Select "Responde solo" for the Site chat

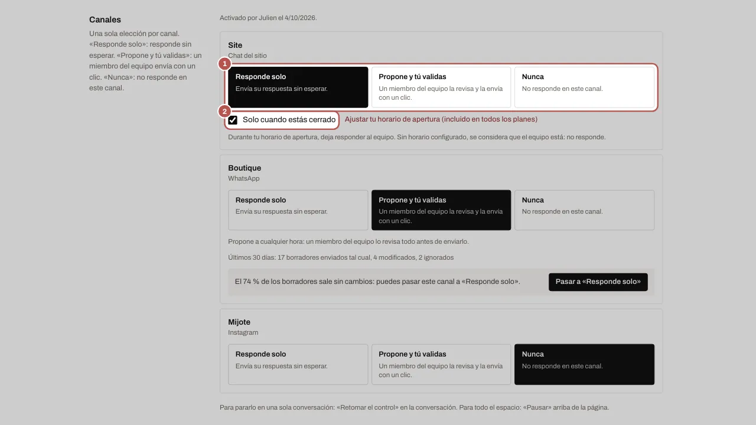click(298, 87)
